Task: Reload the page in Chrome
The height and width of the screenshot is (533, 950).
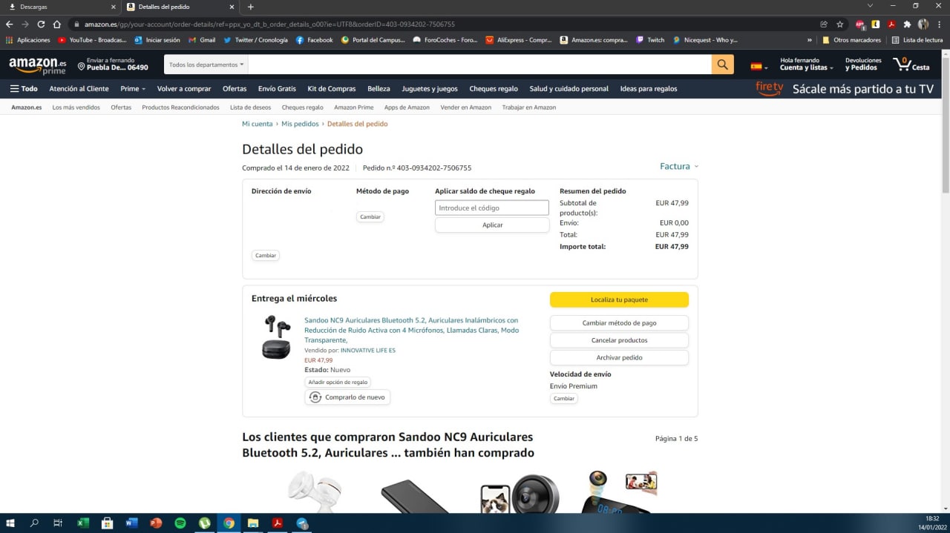Action: [41, 24]
